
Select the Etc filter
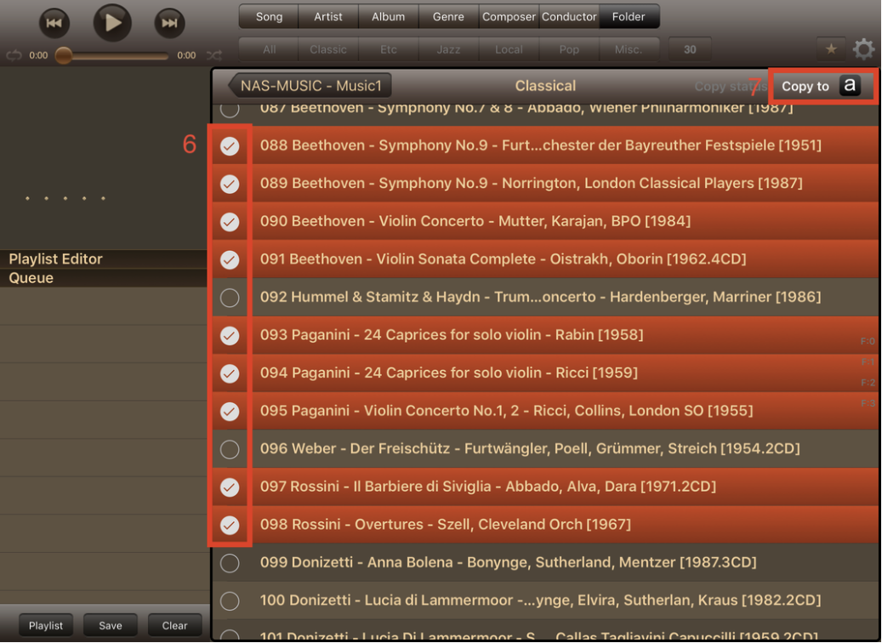click(388, 49)
